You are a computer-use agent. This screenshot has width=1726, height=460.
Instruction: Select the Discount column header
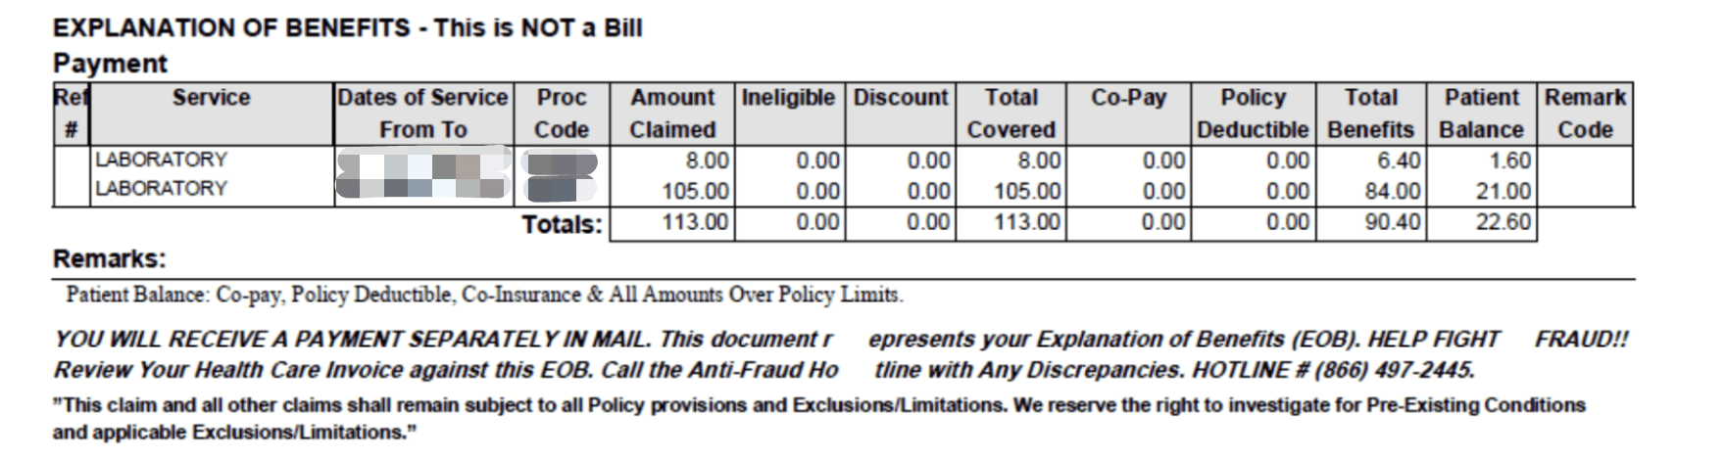(x=901, y=98)
